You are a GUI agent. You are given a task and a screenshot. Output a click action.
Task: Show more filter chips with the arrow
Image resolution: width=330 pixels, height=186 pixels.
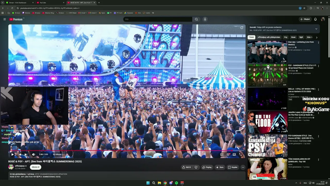tap(317, 37)
